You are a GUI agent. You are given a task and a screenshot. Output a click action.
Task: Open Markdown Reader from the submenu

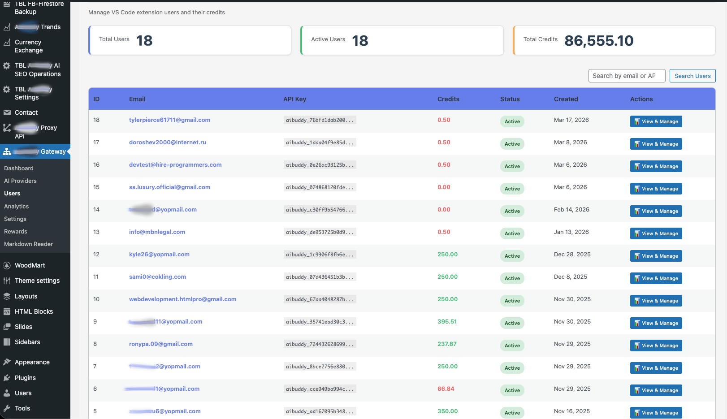pyautogui.click(x=28, y=244)
